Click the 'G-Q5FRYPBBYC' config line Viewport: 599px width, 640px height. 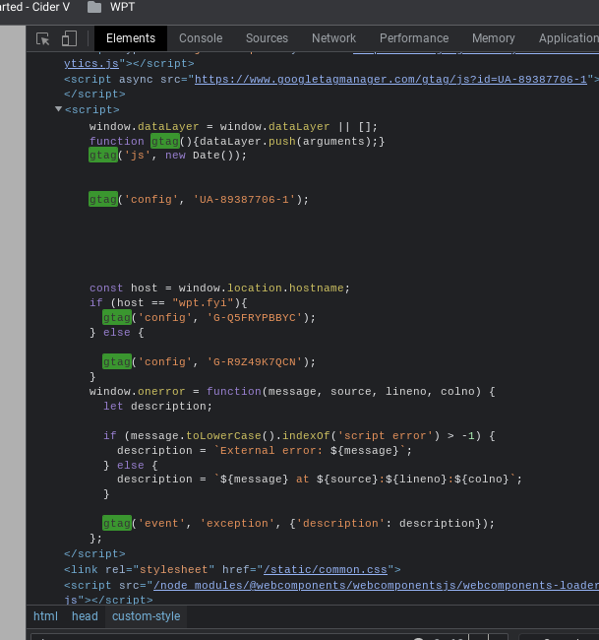tap(209, 318)
